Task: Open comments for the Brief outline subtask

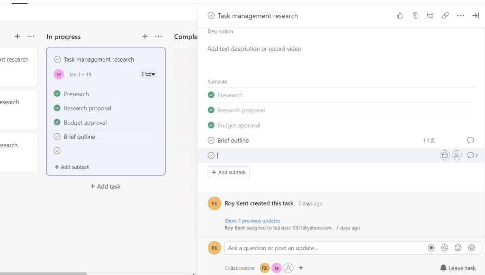Action: pos(470,140)
